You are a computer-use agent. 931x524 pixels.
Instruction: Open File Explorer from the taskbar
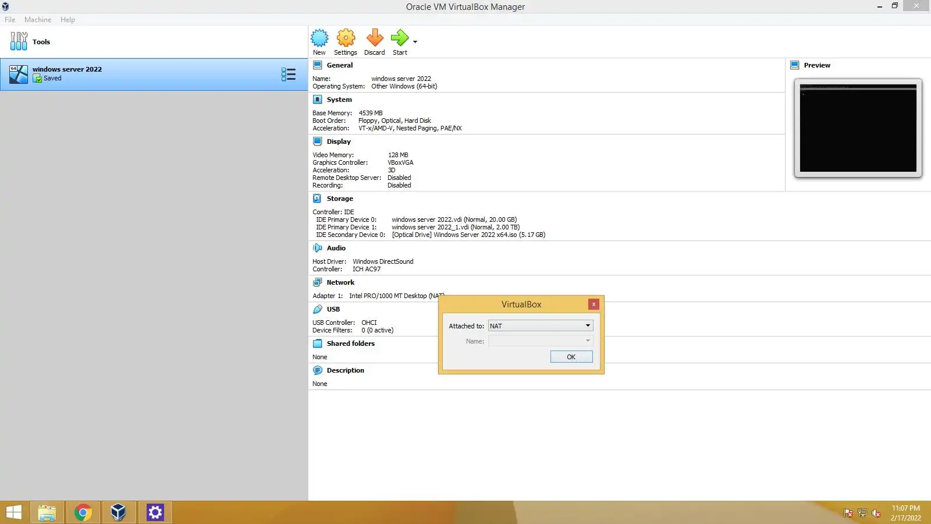pos(47,512)
